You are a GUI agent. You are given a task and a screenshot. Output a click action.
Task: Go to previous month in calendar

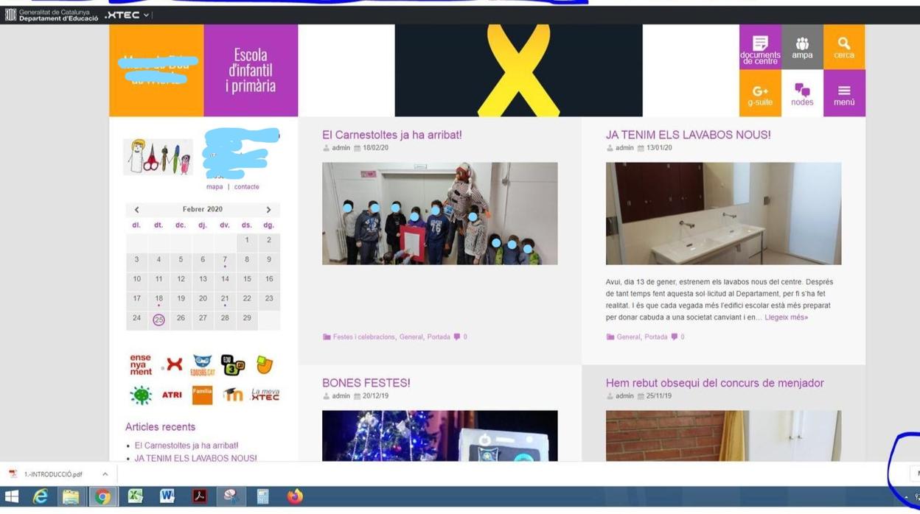(x=136, y=210)
